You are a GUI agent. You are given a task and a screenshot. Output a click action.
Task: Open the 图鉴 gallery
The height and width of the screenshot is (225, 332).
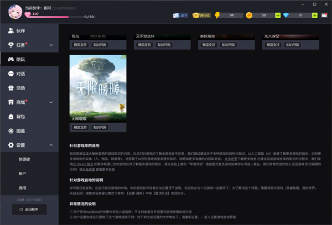coord(21,131)
